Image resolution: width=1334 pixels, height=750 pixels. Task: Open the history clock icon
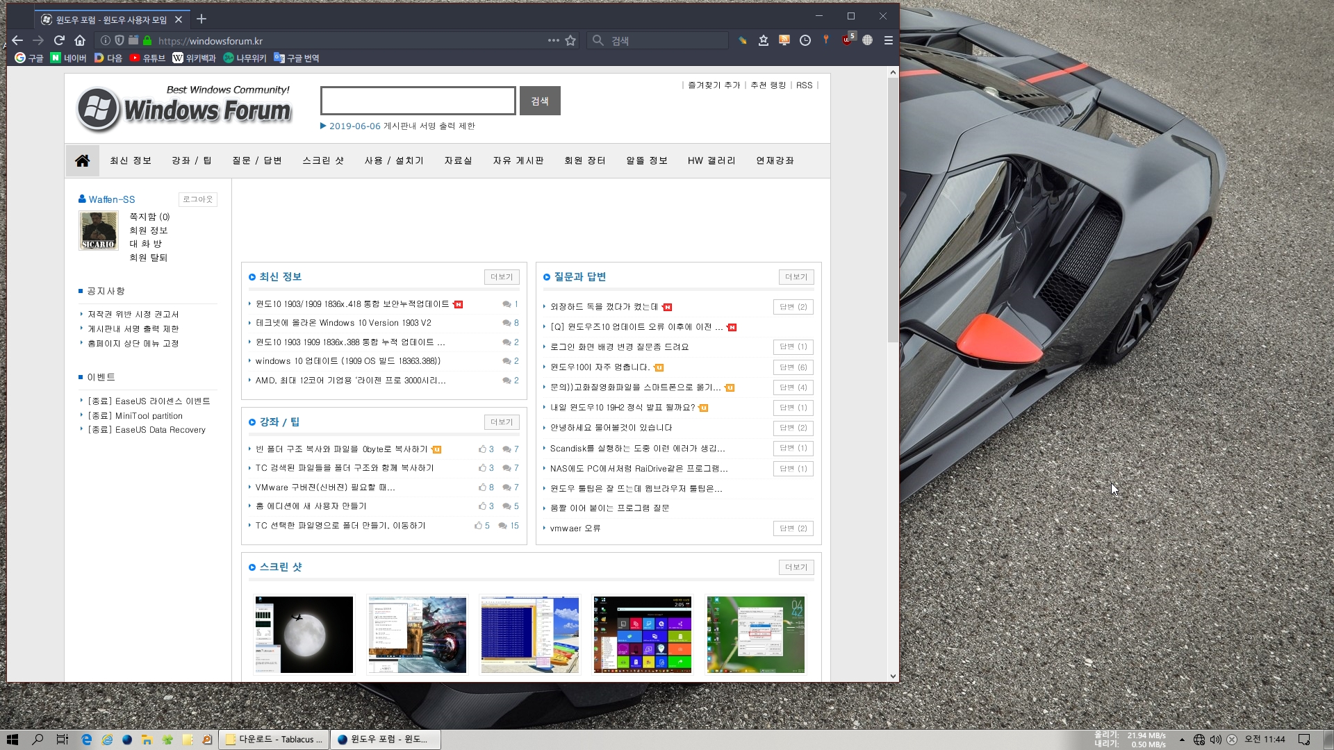pos(805,40)
